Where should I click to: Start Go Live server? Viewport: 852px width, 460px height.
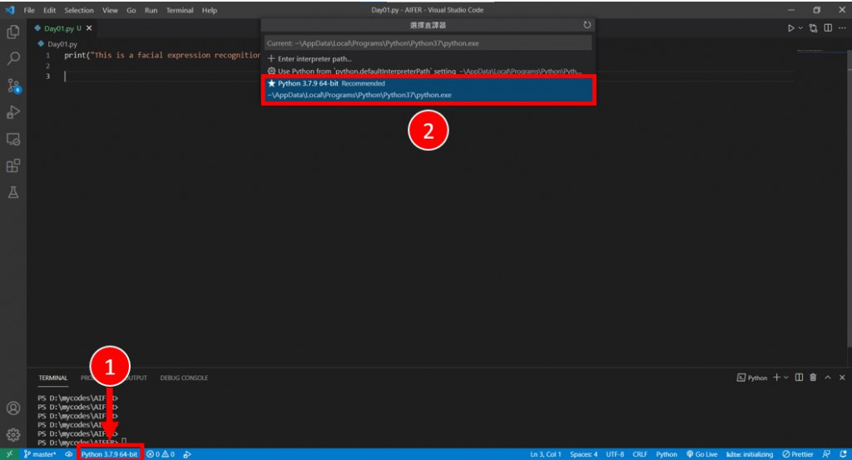[x=701, y=454]
